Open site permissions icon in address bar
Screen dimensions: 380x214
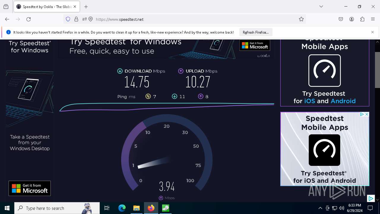(x=84, y=19)
